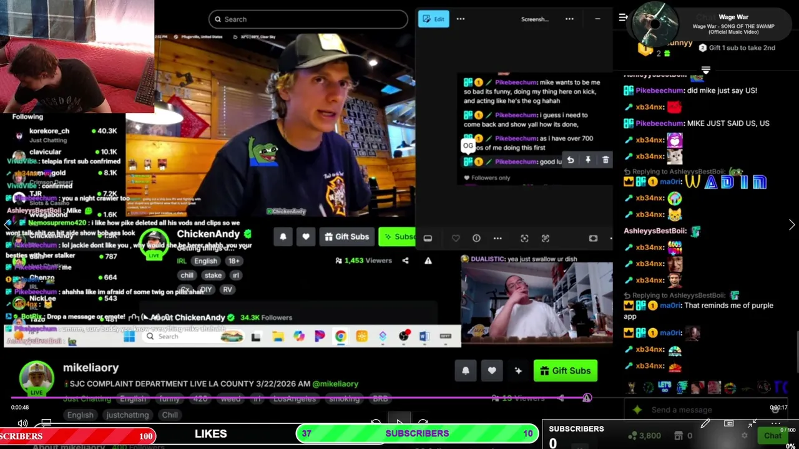The image size is (799, 449).
Task: Open the three-dot menu in the screenshot tool's bottom toolbar
Action: coord(498,238)
